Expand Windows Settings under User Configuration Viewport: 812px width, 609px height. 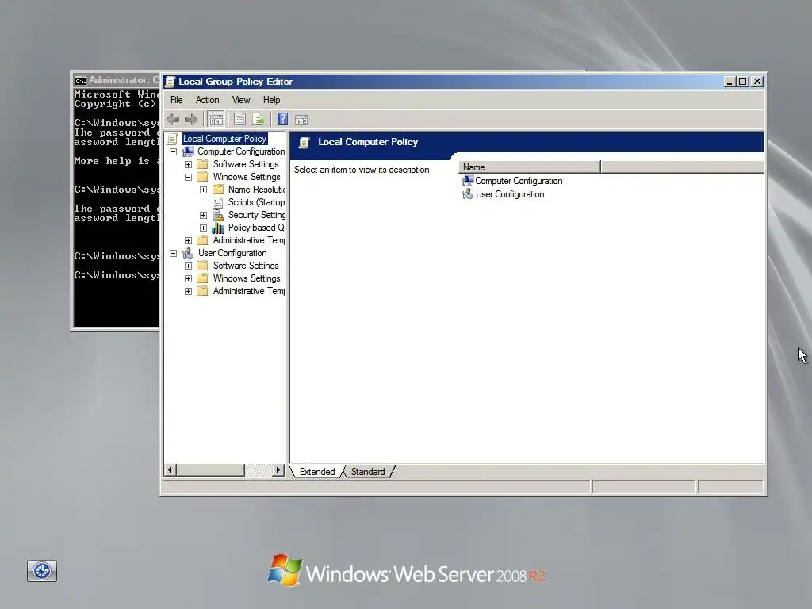(x=189, y=278)
